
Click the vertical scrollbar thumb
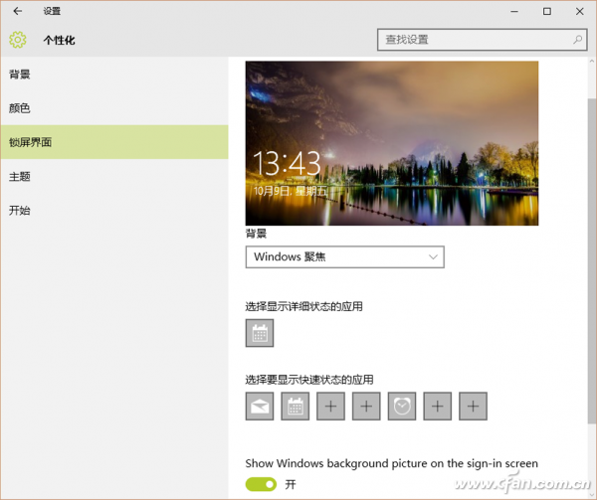click(592, 260)
